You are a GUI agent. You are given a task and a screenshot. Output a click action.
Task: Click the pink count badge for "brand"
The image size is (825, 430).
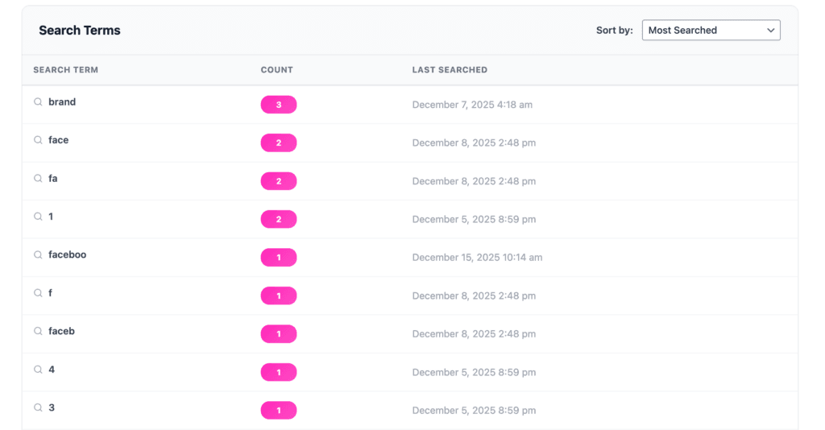coord(279,105)
